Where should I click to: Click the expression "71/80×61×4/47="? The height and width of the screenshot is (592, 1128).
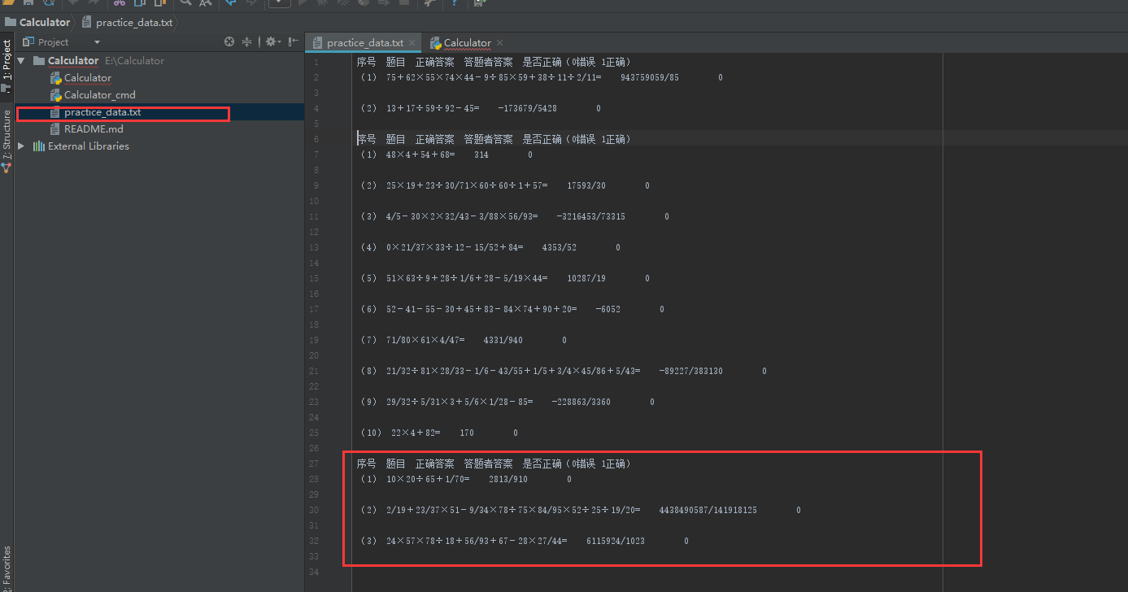[425, 340]
